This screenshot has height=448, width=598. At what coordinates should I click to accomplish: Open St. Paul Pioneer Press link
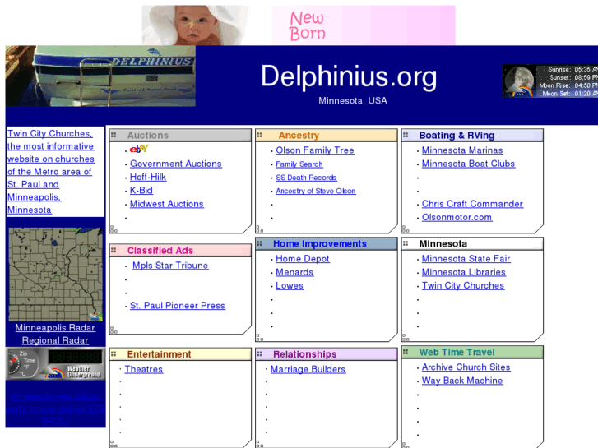[178, 306]
